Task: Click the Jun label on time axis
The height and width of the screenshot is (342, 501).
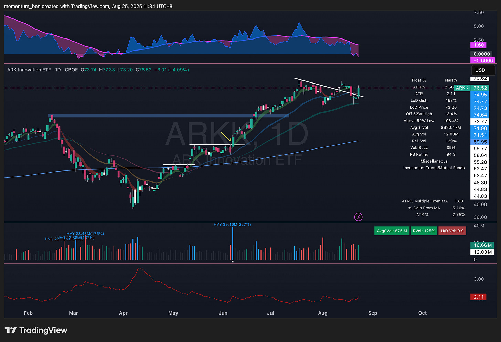Action: click(x=223, y=313)
